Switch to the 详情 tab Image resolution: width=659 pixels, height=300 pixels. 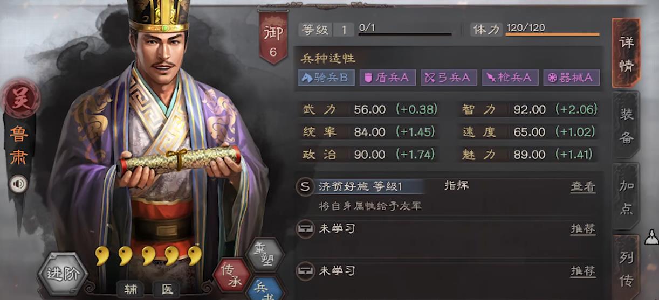pyautogui.click(x=626, y=54)
